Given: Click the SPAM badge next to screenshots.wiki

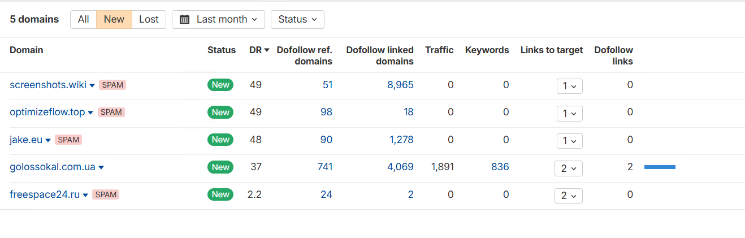Looking at the screenshot, I should tap(112, 85).
